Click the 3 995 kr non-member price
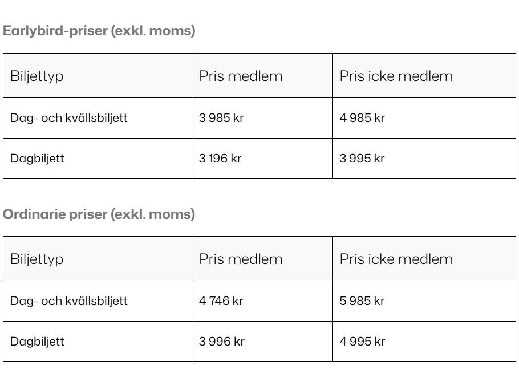This screenshot has height=390, width=519. (362, 159)
